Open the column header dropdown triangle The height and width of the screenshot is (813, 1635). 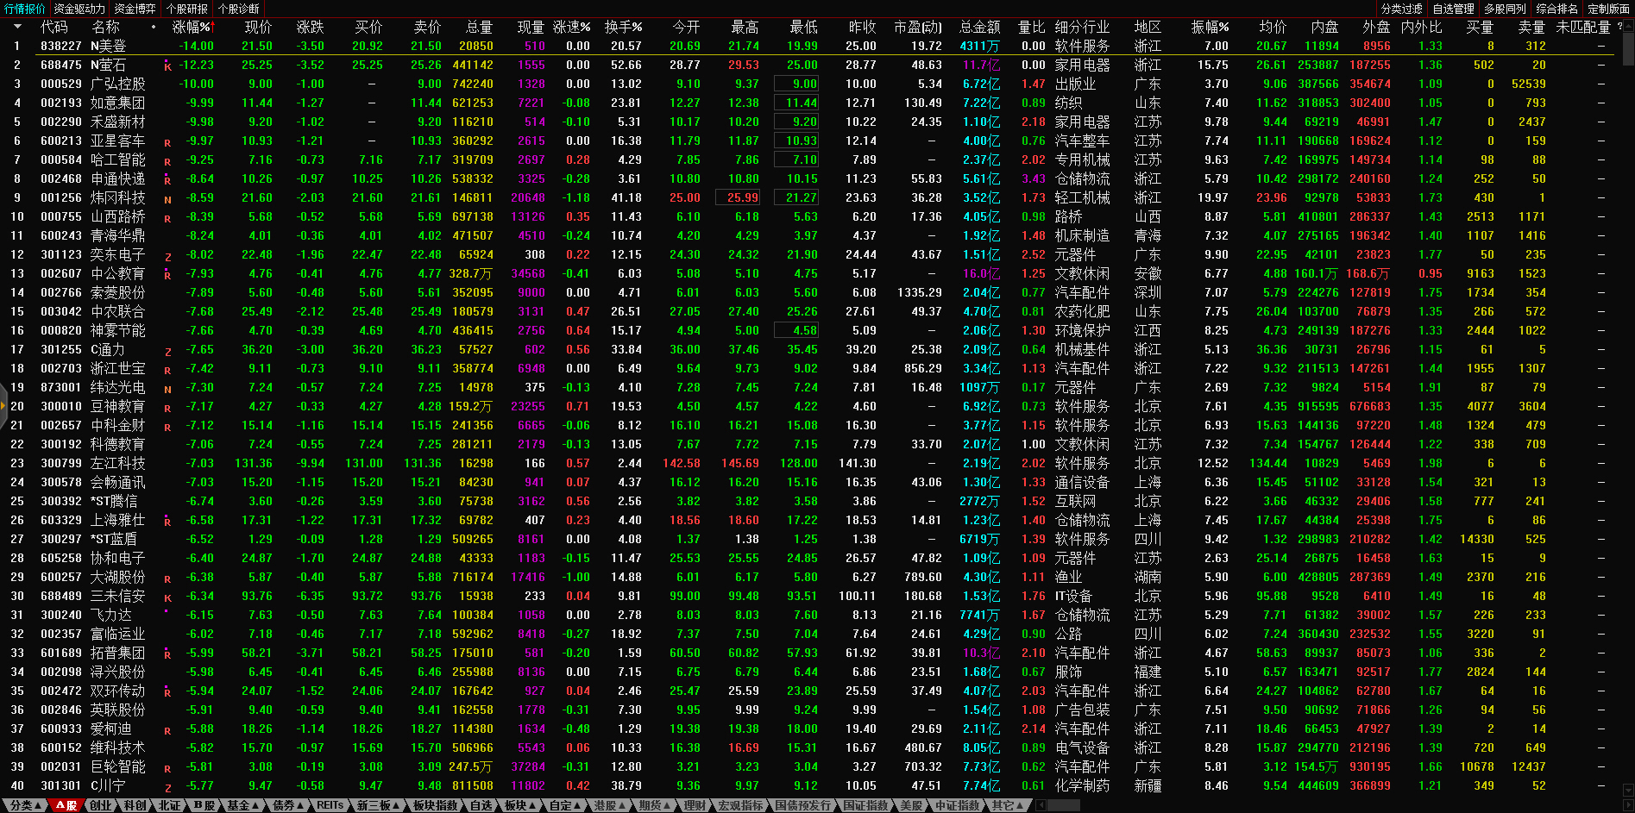point(16,27)
